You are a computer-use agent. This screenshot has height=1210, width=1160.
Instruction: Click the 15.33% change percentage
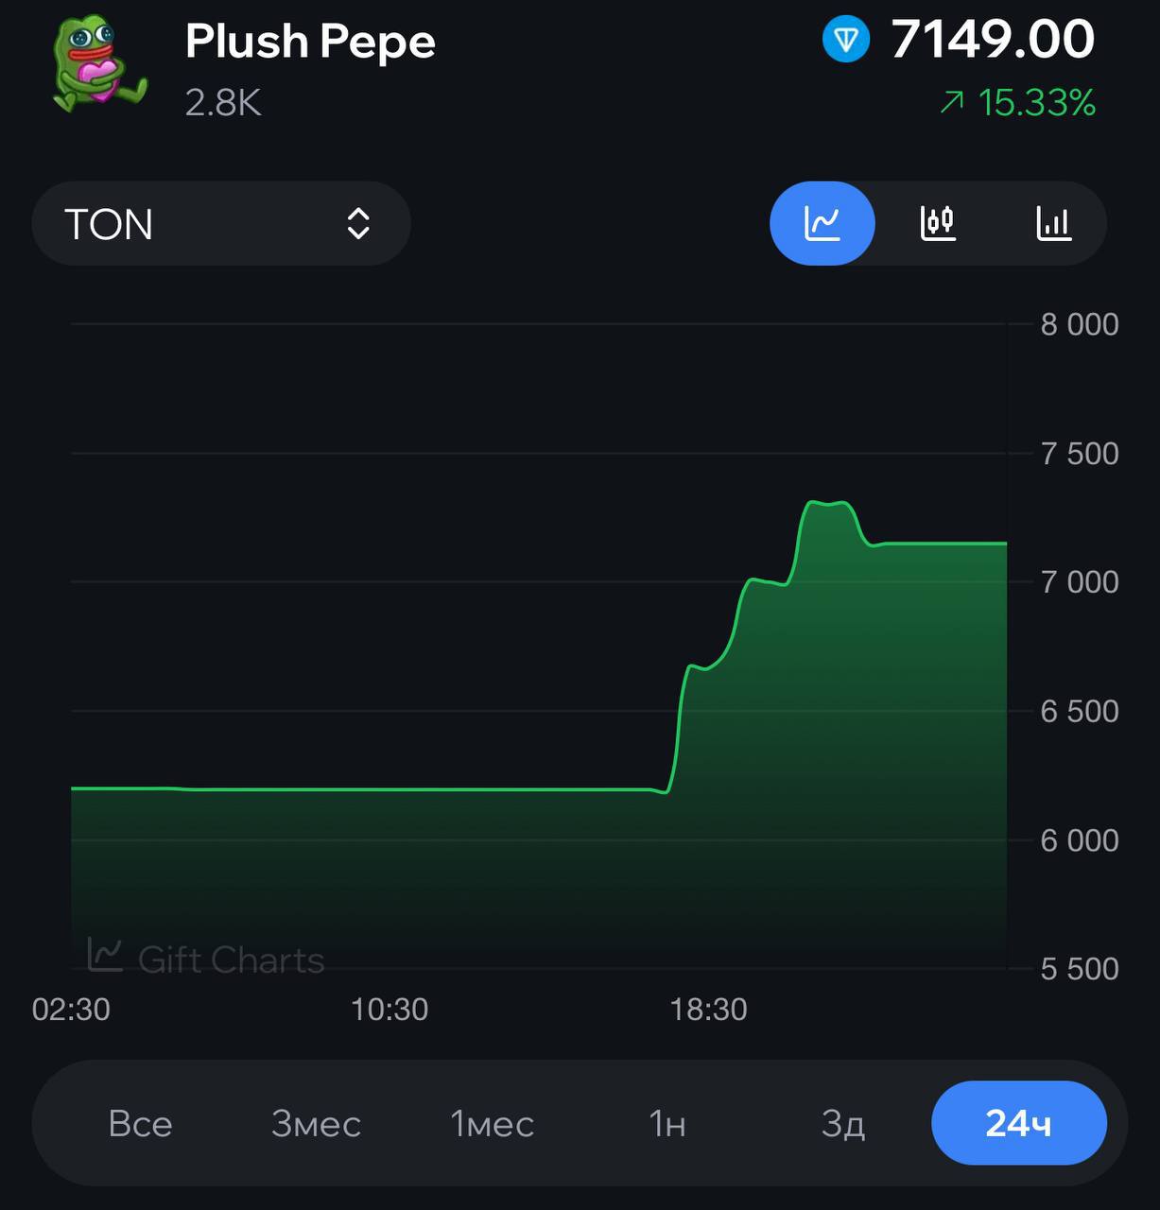click(1037, 102)
